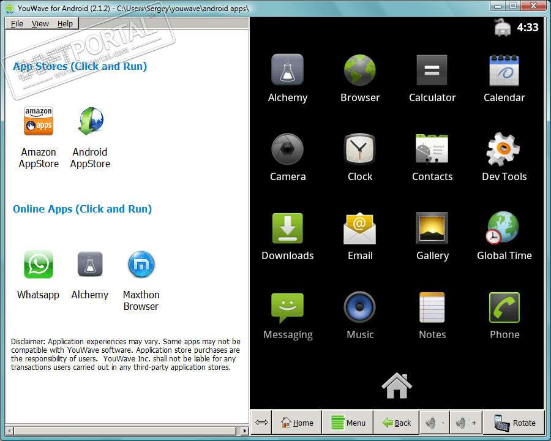Open the Email app

(x=360, y=228)
